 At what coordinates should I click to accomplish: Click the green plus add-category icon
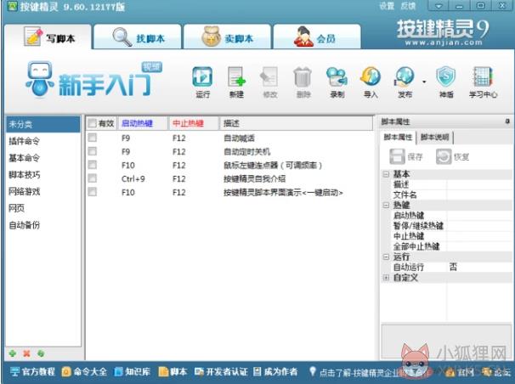point(13,353)
